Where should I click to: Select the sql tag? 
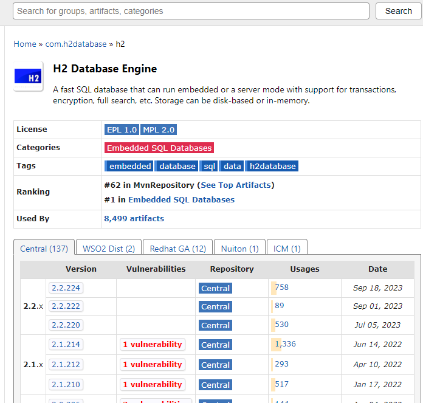coord(208,166)
